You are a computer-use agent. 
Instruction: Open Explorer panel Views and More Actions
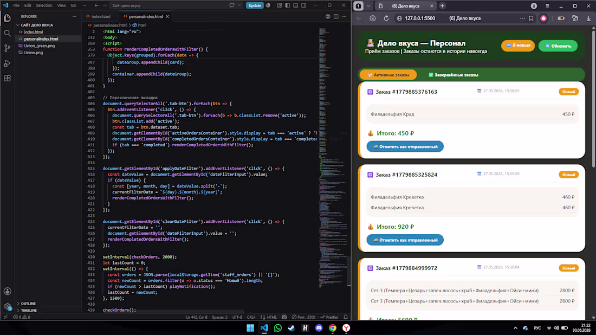[74, 16]
